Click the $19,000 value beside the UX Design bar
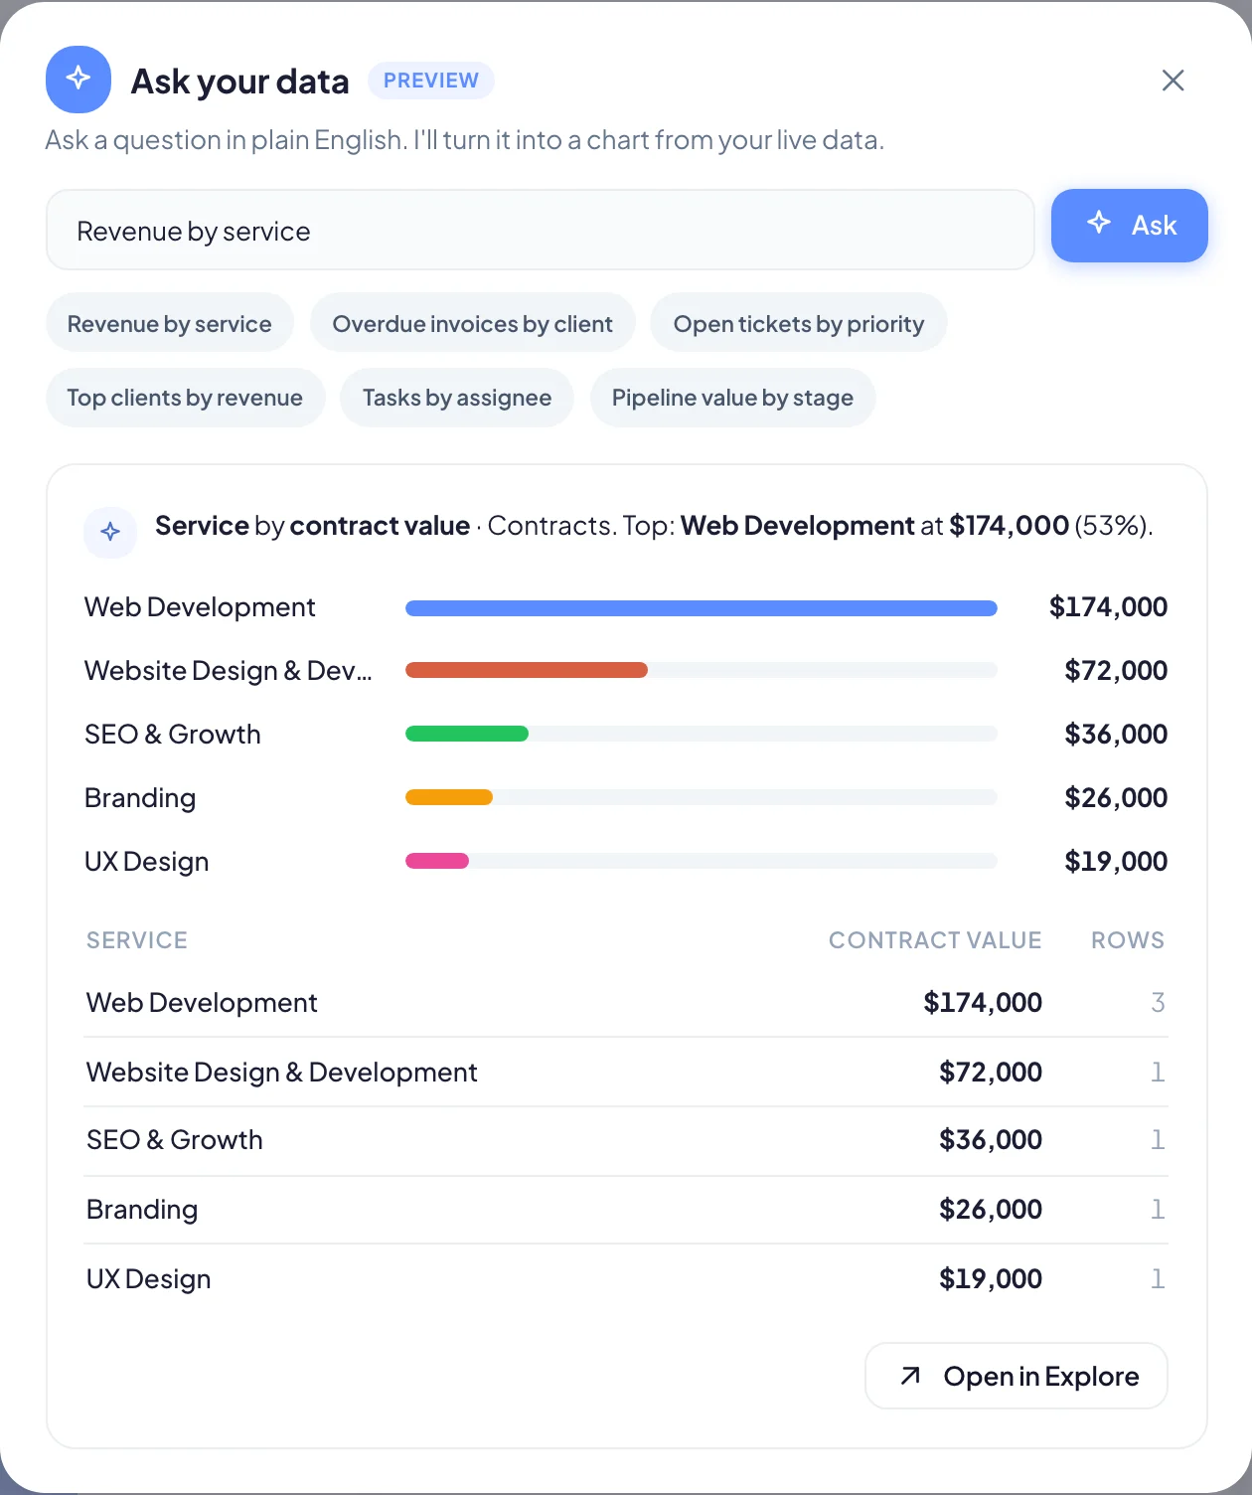 [1116, 862]
